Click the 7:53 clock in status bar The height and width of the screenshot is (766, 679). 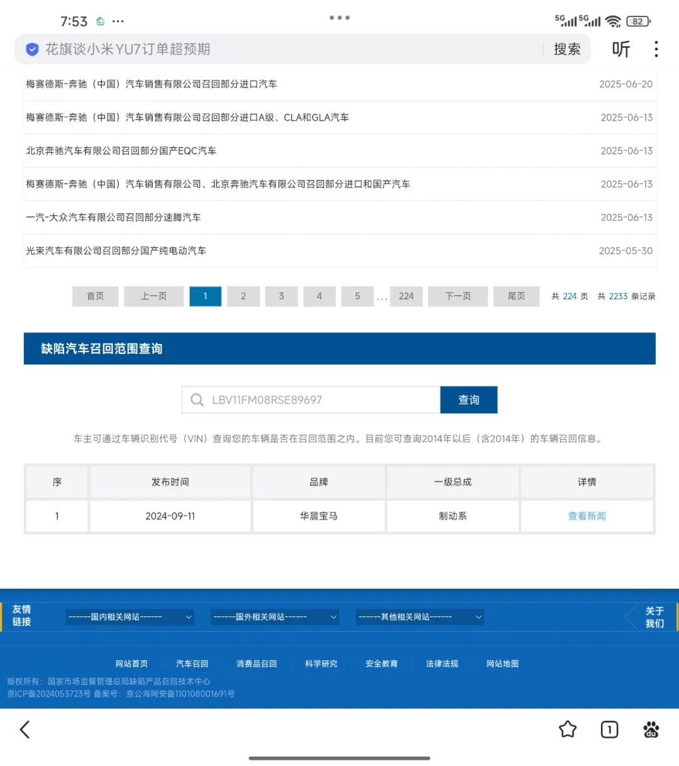pyautogui.click(x=74, y=21)
